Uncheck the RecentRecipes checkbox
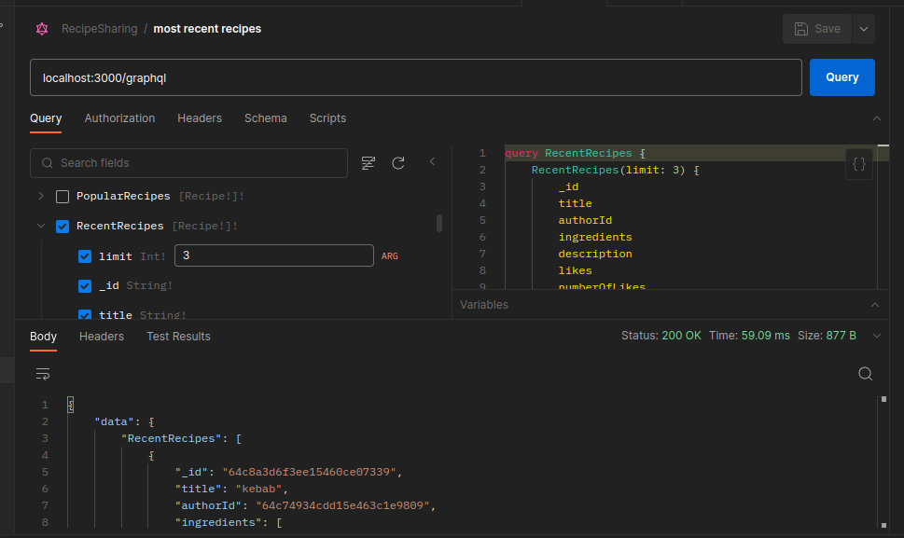The height and width of the screenshot is (538, 904). (x=63, y=227)
